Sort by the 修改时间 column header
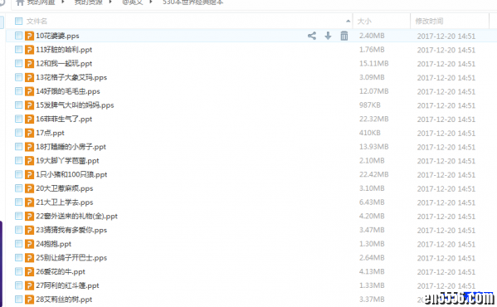The width and height of the screenshot is (497, 307). pos(429,22)
